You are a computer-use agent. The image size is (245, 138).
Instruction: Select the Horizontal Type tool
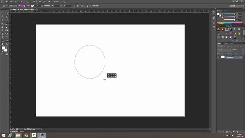(x=7, y=37)
